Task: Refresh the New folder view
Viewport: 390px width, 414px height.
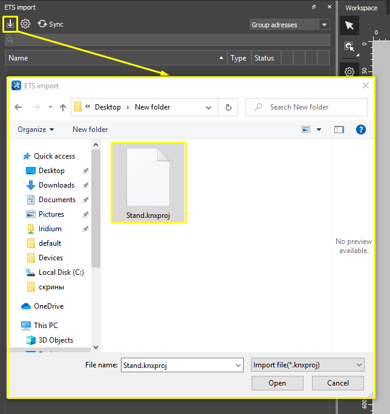Action: pyautogui.click(x=228, y=107)
